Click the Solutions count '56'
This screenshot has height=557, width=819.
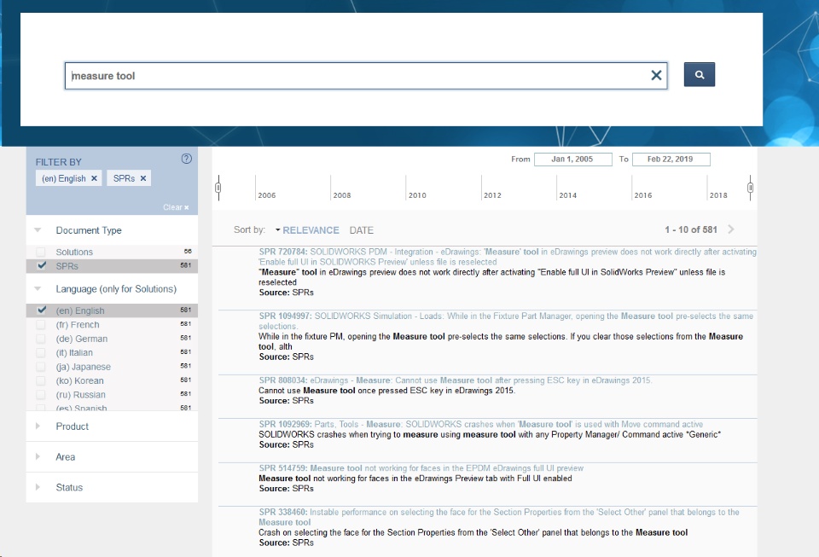tap(188, 251)
